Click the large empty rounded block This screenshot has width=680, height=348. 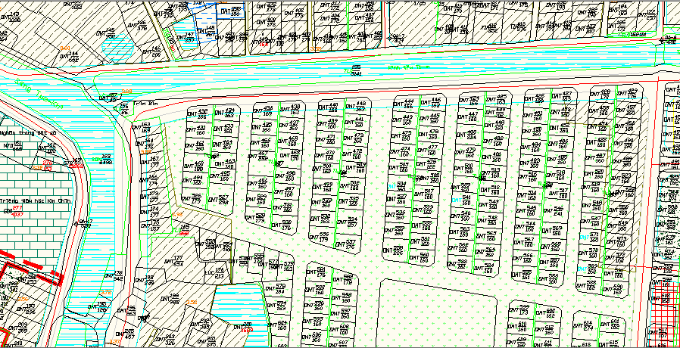[438, 310]
